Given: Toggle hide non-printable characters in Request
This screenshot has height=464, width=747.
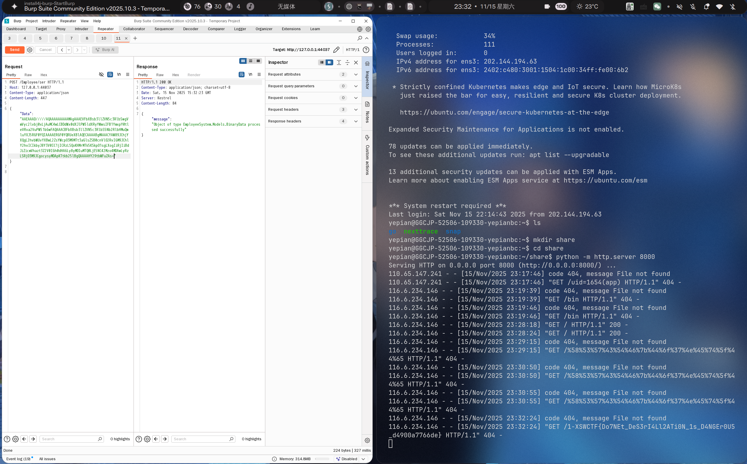Looking at the screenshot, I should point(101,75).
